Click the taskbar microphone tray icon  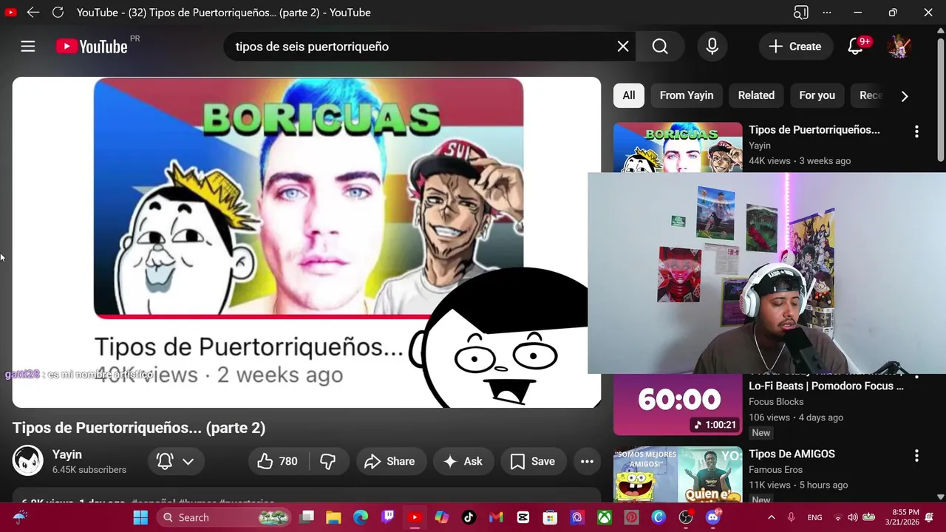click(792, 517)
